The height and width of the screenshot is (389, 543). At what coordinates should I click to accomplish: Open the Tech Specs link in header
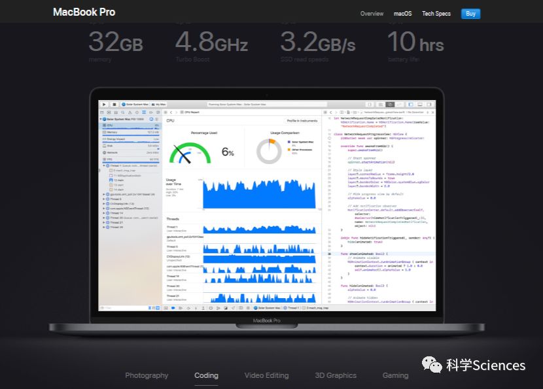click(436, 14)
